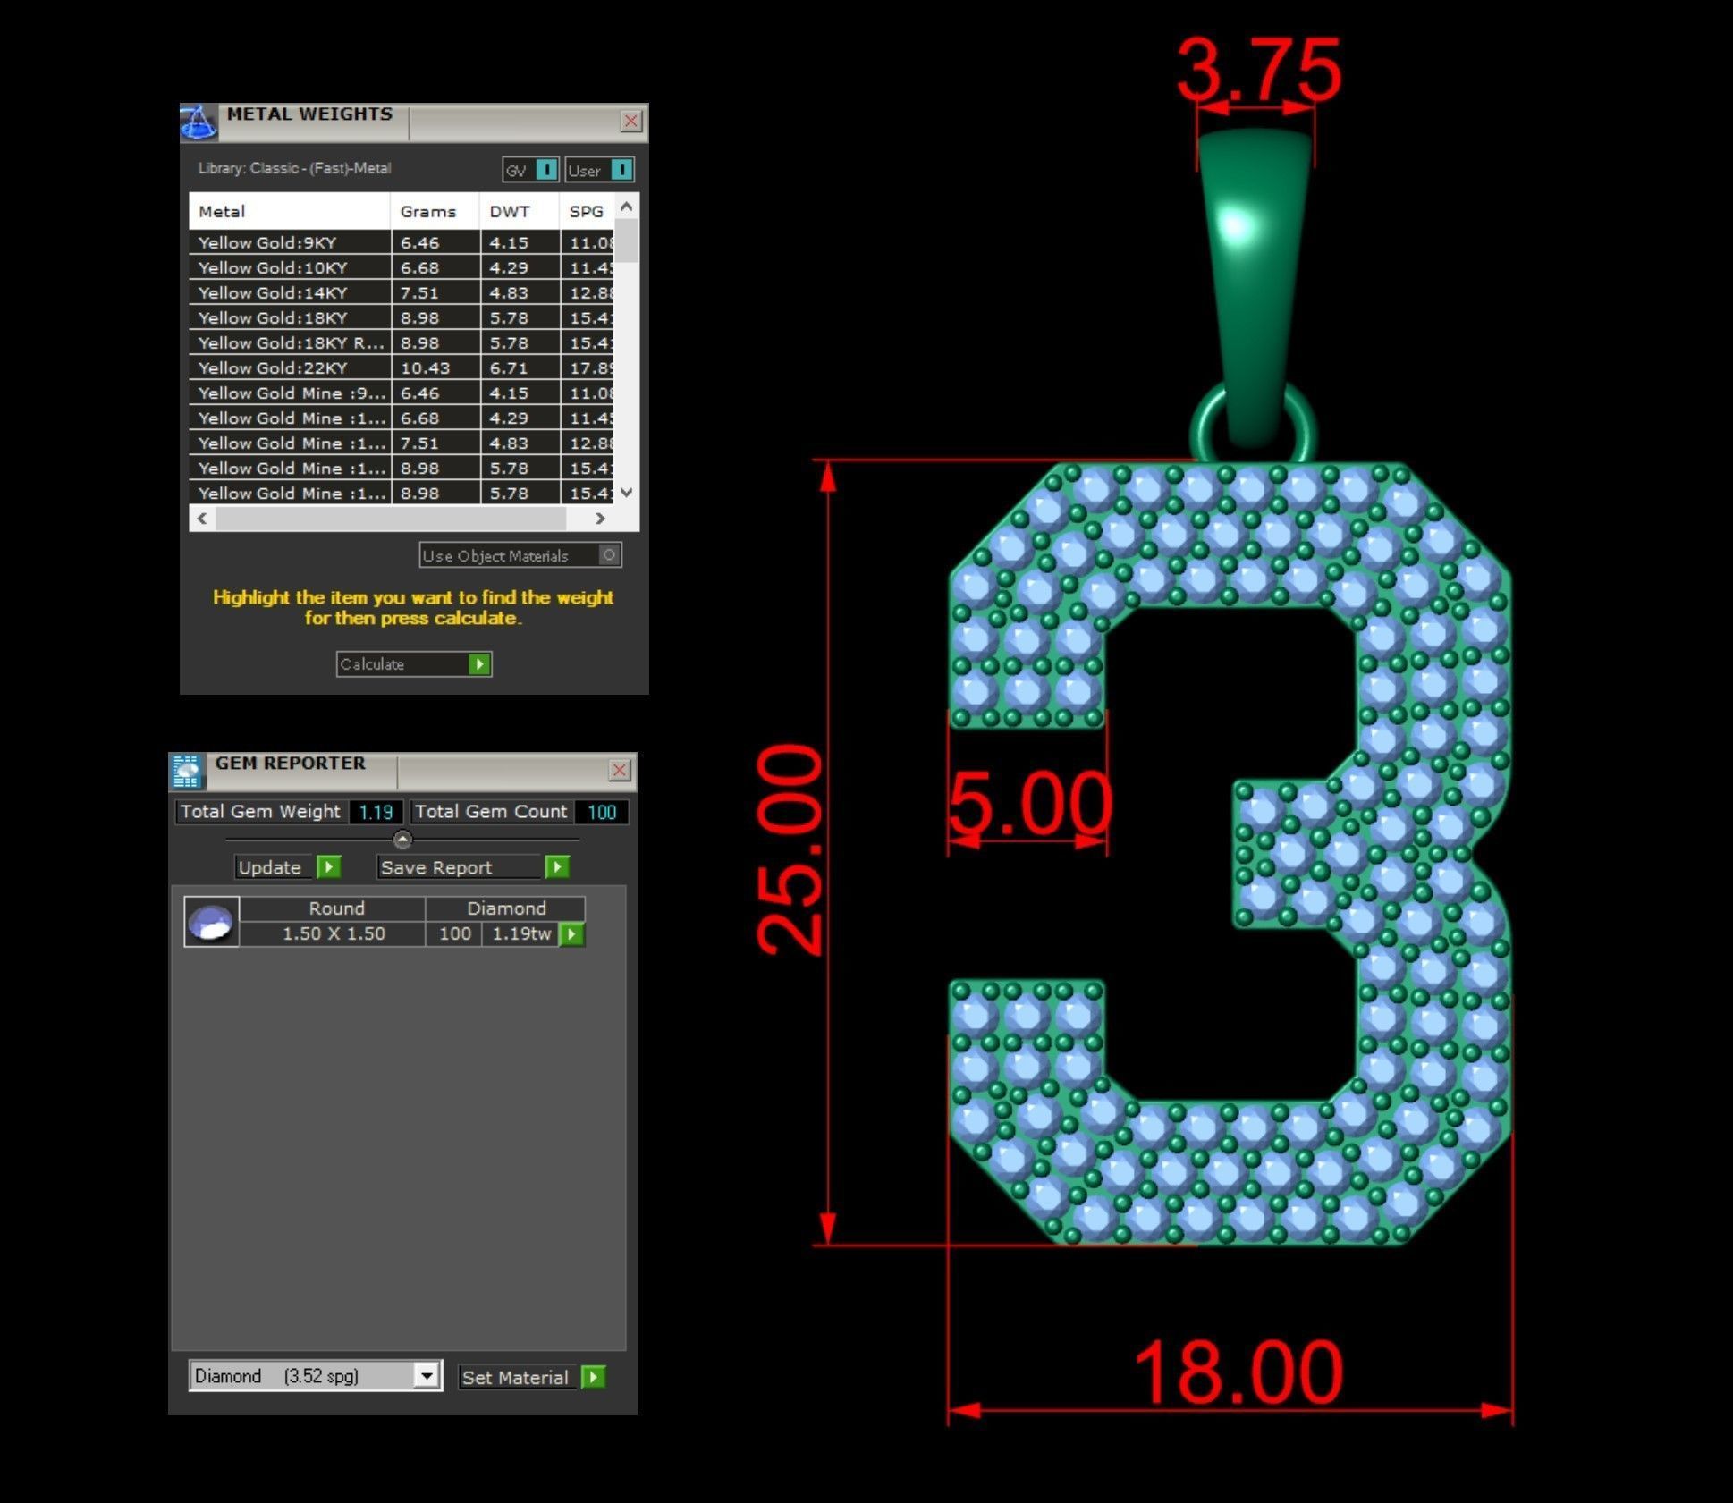The image size is (1733, 1503).
Task: Click the Set Material button
Action: (x=532, y=1377)
